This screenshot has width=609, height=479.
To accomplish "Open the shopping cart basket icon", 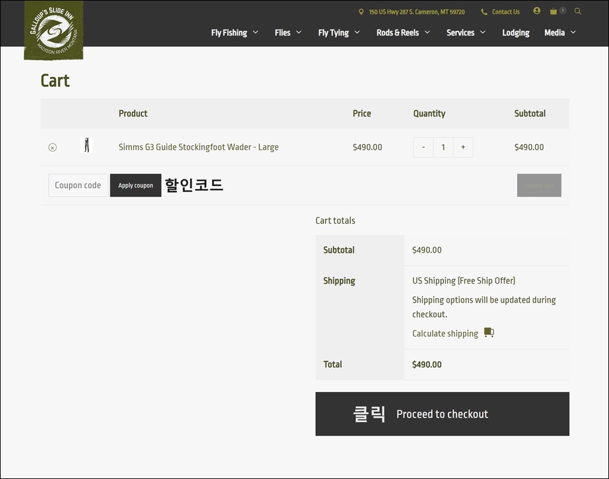I will (553, 11).
